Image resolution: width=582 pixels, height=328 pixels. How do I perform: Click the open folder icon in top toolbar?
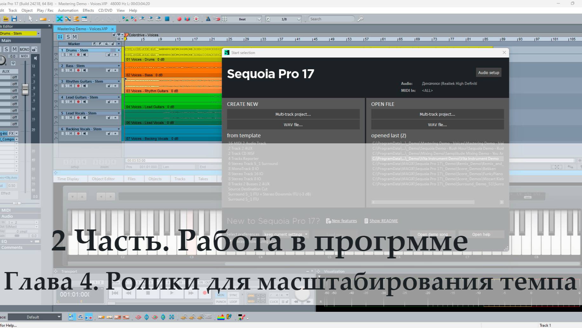click(5, 19)
